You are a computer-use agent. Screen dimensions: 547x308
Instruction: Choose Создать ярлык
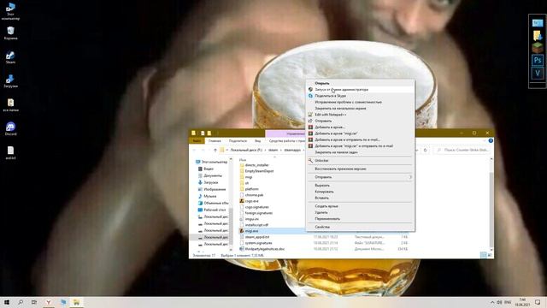coord(361,206)
